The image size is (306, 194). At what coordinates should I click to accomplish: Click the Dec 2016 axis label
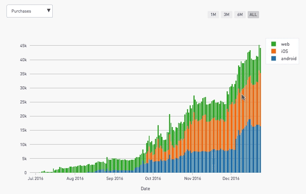[x=231, y=178]
